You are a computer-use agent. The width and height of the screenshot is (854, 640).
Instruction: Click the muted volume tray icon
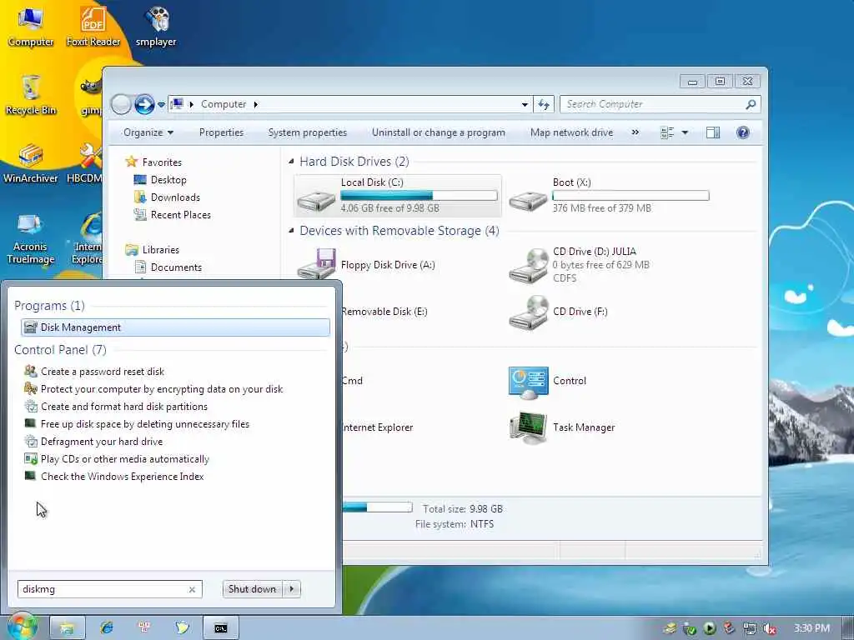(769, 628)
